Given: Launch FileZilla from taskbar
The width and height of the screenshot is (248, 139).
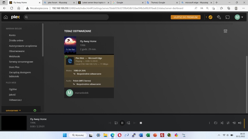Looking at the screenshot, I should coord(162,135).
